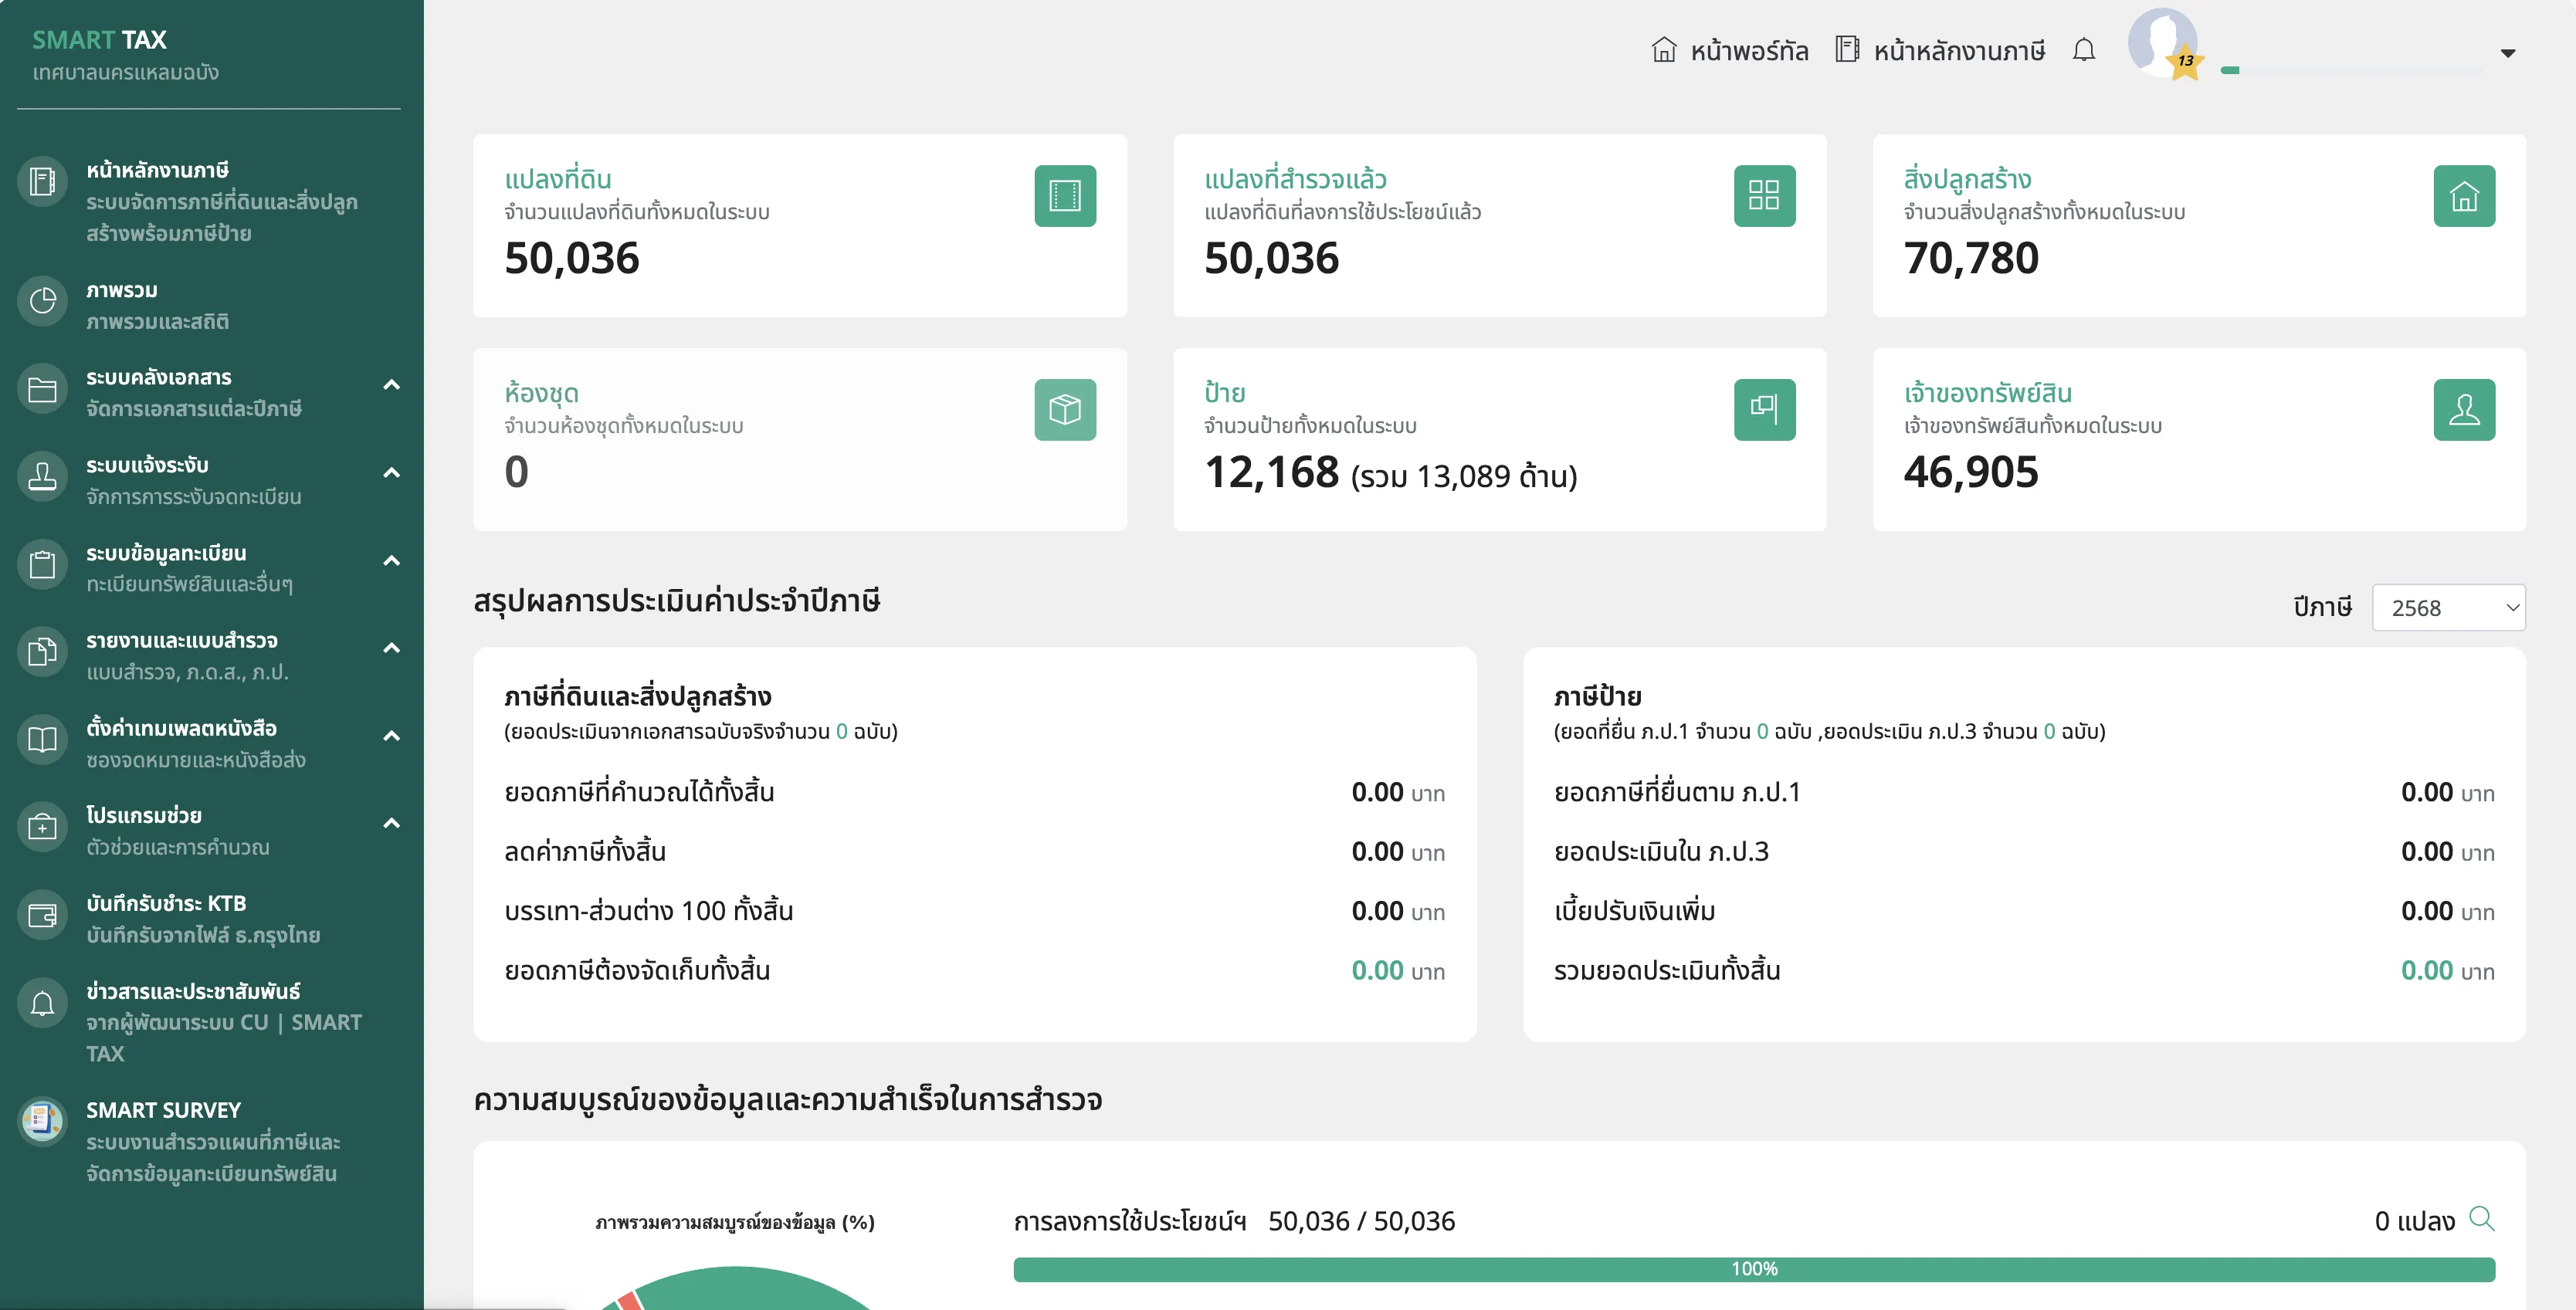Click the 100% land use progress bar
Image resolution: width=2576 pixels, height=1310 pixels.
pos(1754,1269)
